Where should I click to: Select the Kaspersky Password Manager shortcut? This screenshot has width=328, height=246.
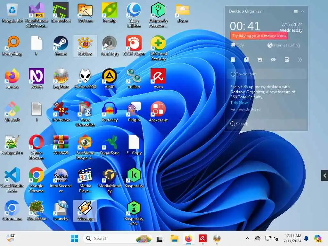pyautogui.click(x=158, y=15)
